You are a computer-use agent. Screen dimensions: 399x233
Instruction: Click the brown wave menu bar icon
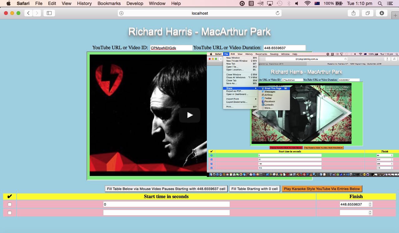tap(251, 3)
